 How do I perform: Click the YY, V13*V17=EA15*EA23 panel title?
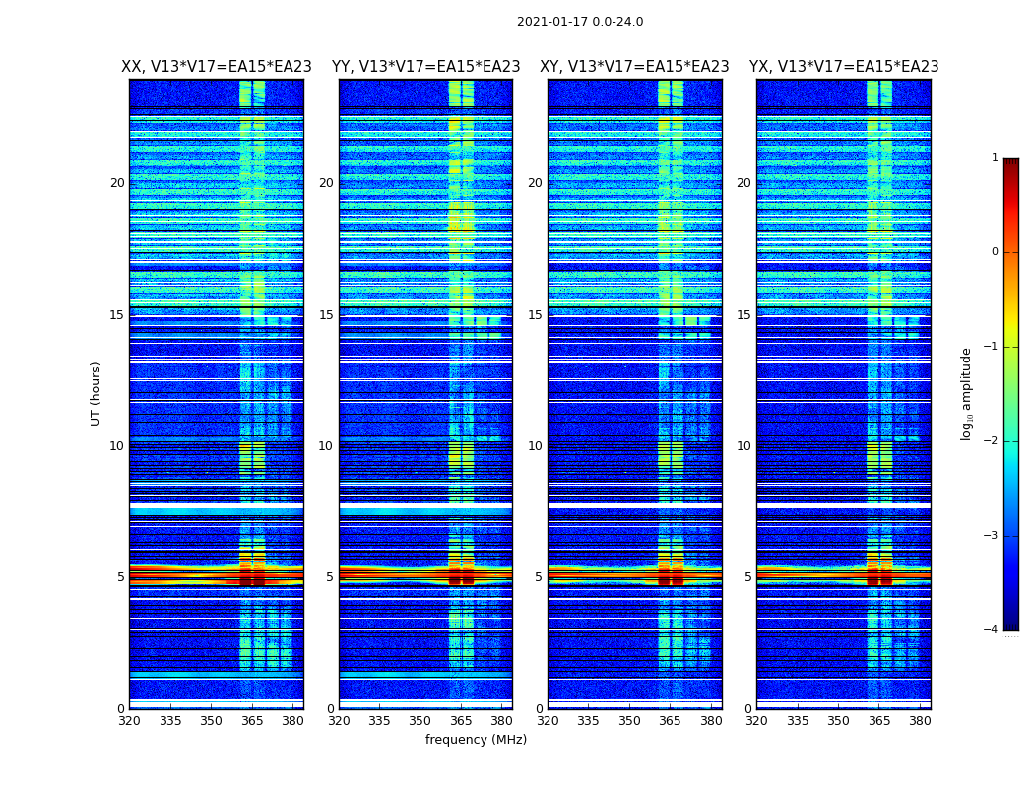tap(426, 67)
